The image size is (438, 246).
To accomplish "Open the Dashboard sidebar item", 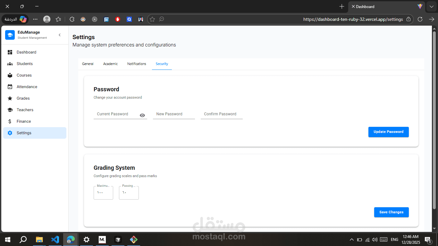I will 35,52.
